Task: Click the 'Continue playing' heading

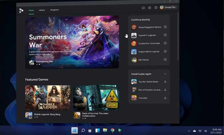Action: point(141,20)
